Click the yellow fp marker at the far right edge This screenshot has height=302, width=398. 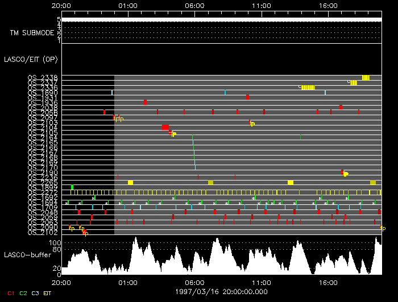coord(383,228)
